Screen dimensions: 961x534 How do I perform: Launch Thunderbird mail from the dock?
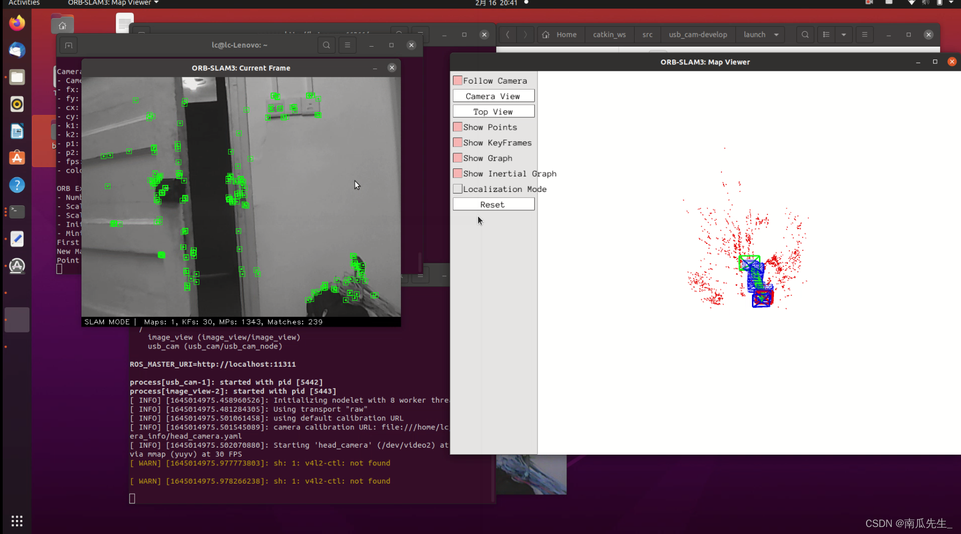[x=17, y=50]
